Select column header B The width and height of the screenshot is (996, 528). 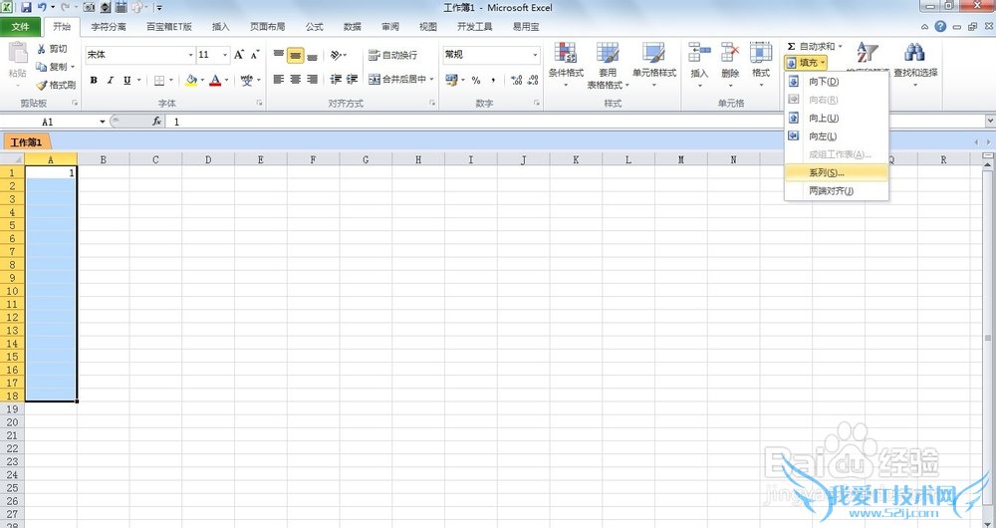(x=103, y=159)
